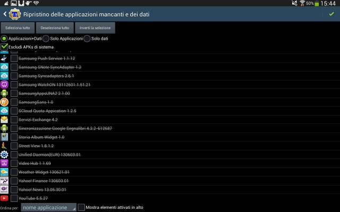Tap the 'SamsungAppsUNA2 2.1.00' entry text
The image size is (340, 212).
point(44,93)
